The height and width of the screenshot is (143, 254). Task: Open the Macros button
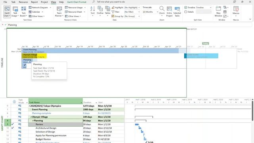coord(236,11)
